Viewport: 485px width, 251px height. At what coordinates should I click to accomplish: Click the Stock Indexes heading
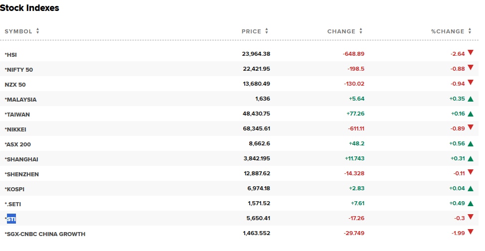coord(29,8)
